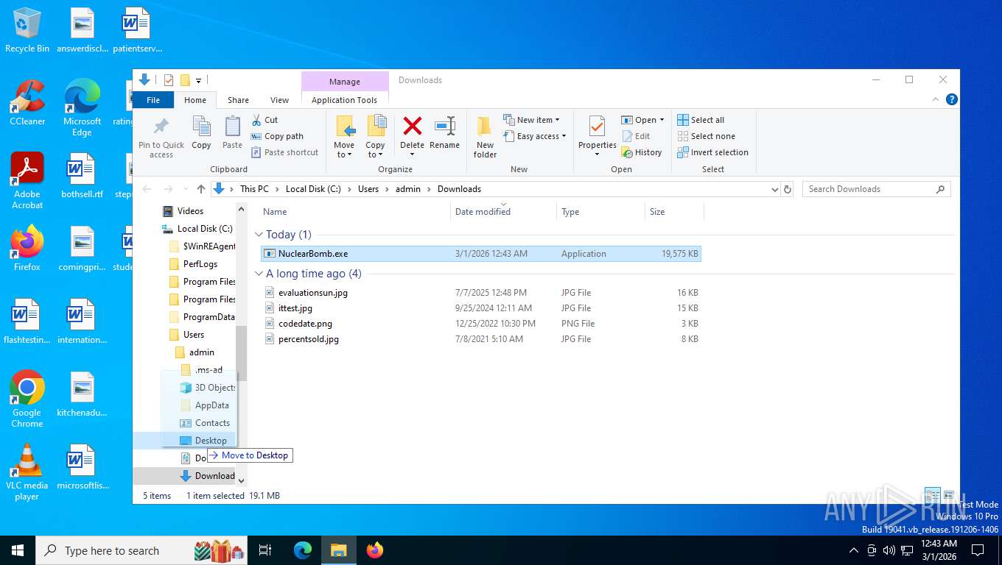Open Recent locations dropdown arrow
The height and width of the screenshot is (565, 1002).
[184, 189]
